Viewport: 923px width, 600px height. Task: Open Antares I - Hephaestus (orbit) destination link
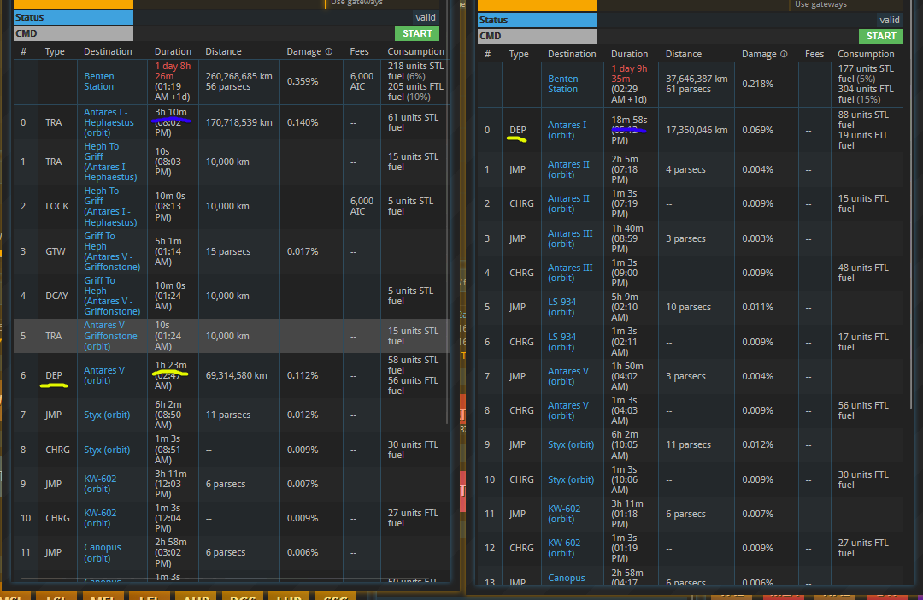point(105,122)
